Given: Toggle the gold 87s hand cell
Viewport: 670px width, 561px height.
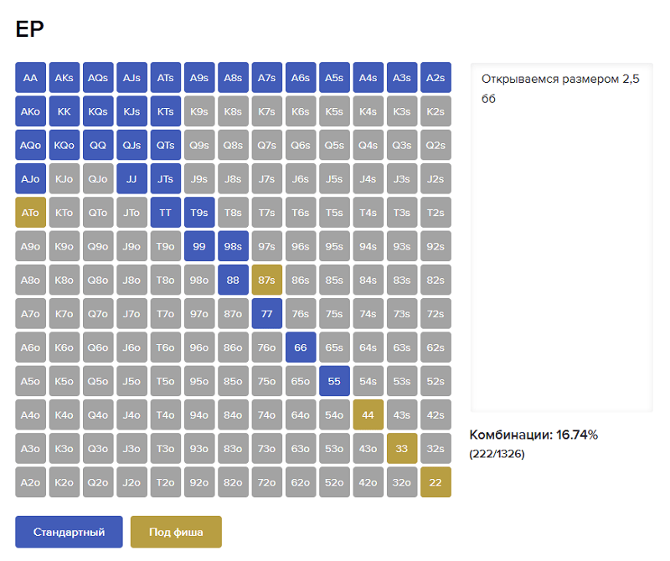Looking at the screenshot, I should tap(267, 280).
